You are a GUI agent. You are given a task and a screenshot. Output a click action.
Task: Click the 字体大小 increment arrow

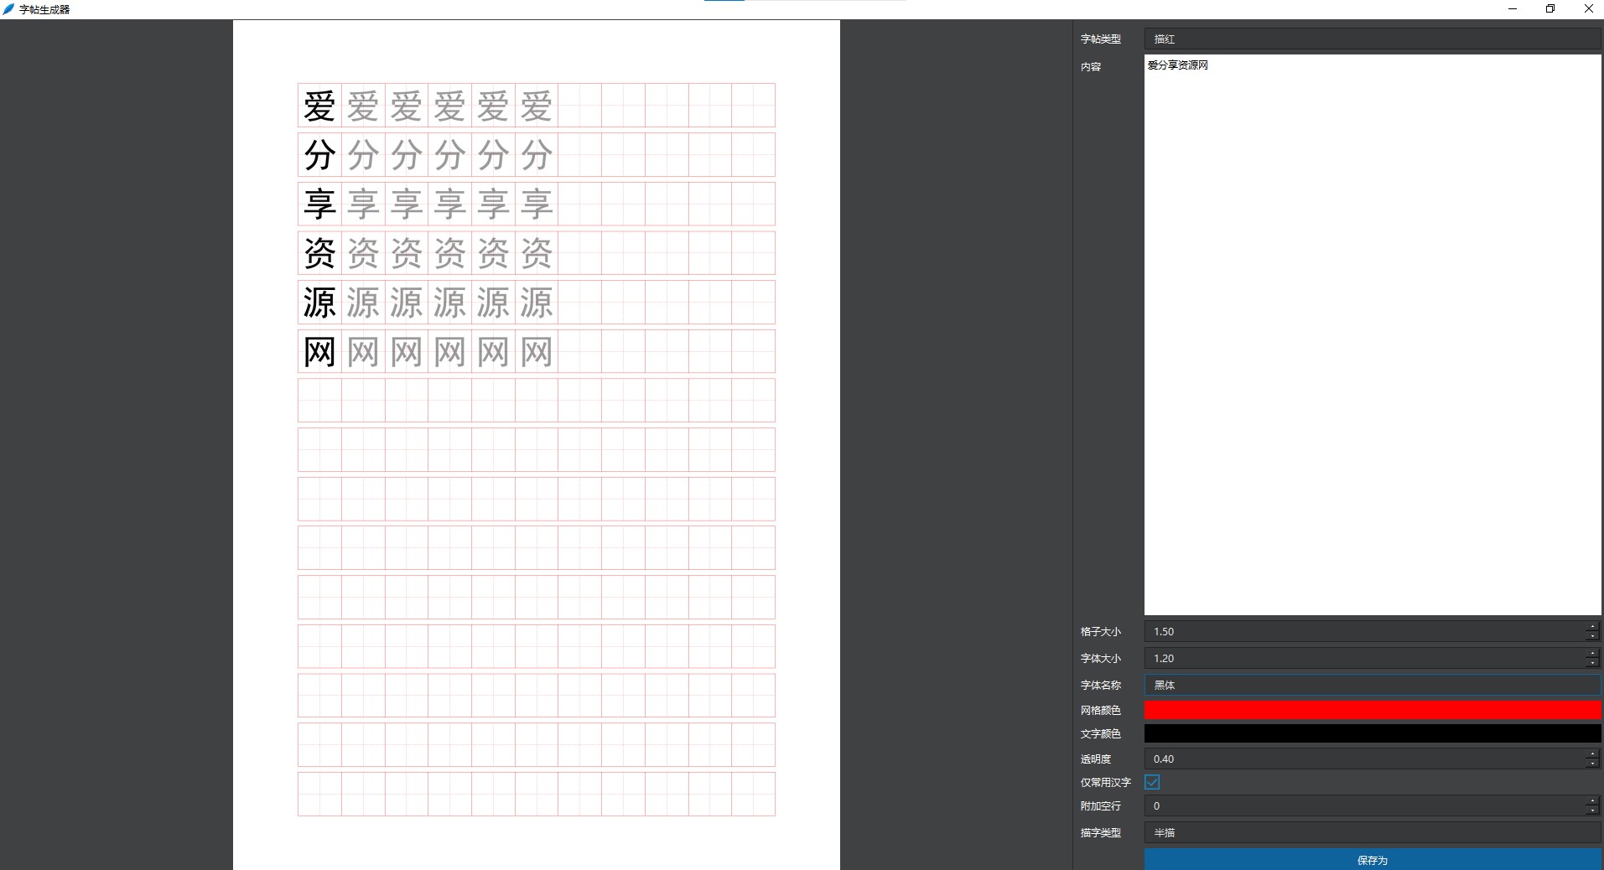(x=1592, y=654)
